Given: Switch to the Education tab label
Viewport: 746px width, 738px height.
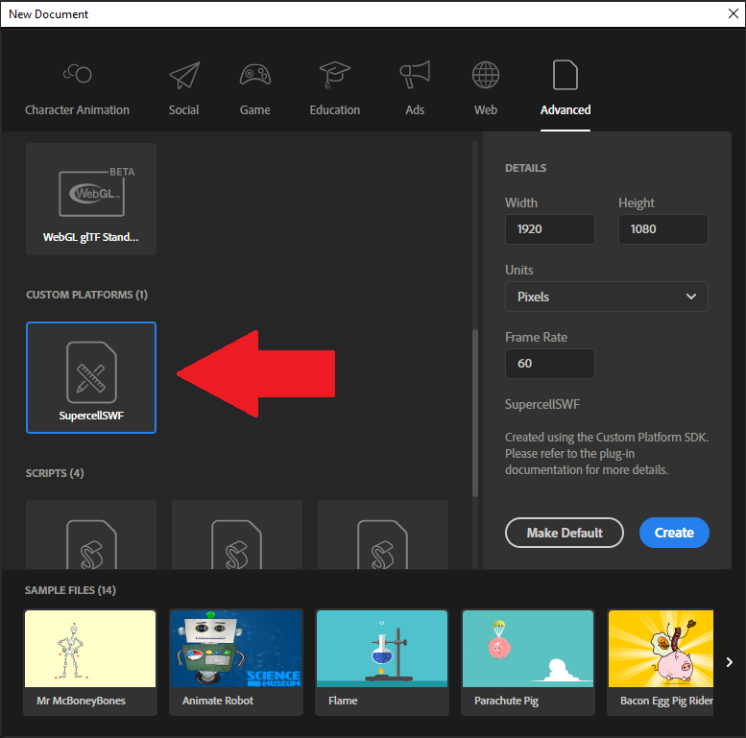Looking at the screenshot, I should point(334,109).
